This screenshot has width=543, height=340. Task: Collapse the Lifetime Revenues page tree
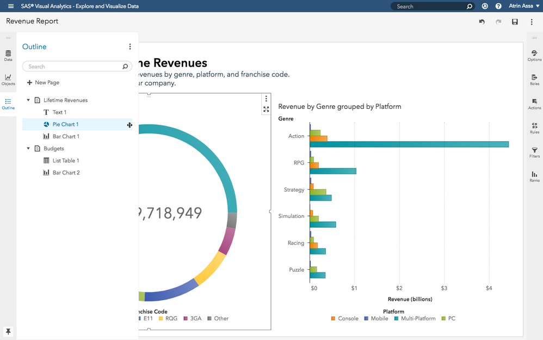28,100
